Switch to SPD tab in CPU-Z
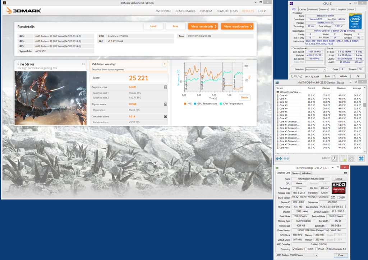This screenshot has width=368, height=260. point(332,9)
